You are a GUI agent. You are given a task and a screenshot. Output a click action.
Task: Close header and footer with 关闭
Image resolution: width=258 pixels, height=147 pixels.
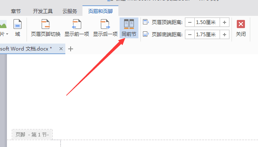[x=241, y=28]
